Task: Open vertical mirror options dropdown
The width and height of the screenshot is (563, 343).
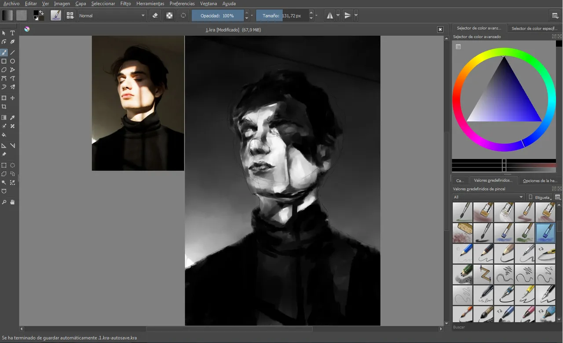Action: [355, 15]
